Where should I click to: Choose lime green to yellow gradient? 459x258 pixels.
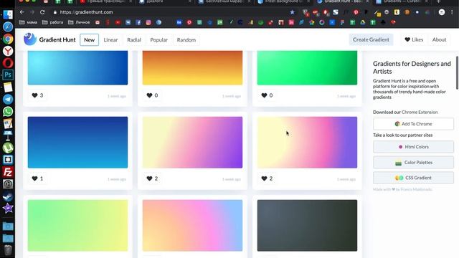77,226
